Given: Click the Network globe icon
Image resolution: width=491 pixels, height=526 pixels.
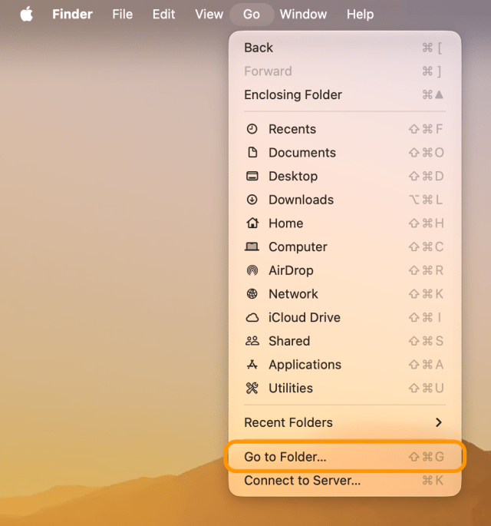Looking at the screenshot, I should 252,294.
